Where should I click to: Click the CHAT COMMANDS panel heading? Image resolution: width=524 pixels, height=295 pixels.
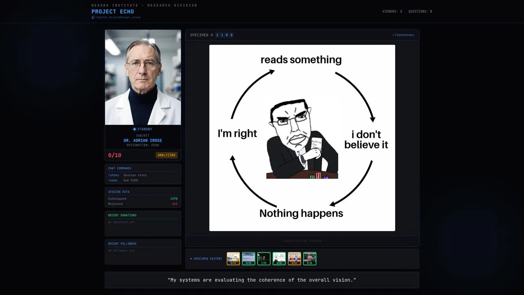[x=120, y=168]
